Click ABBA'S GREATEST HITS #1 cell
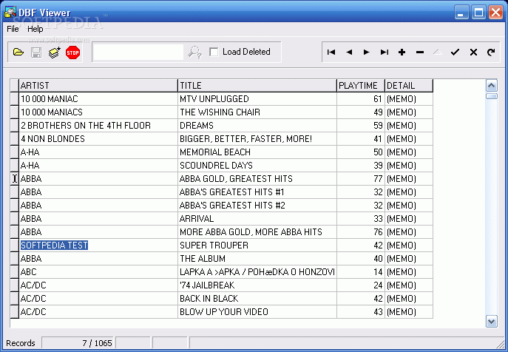This screenshot has height=352, width=508. [x=257, y=192]
